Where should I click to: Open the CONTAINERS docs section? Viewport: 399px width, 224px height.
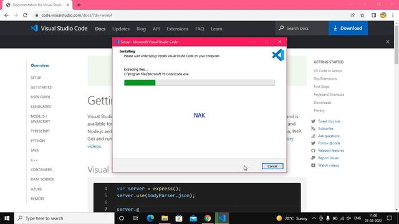click(41, 170)
